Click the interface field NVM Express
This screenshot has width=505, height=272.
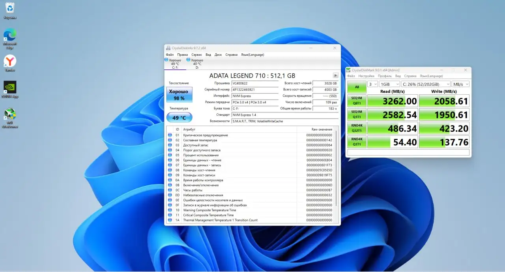click(x=255, y=96)
